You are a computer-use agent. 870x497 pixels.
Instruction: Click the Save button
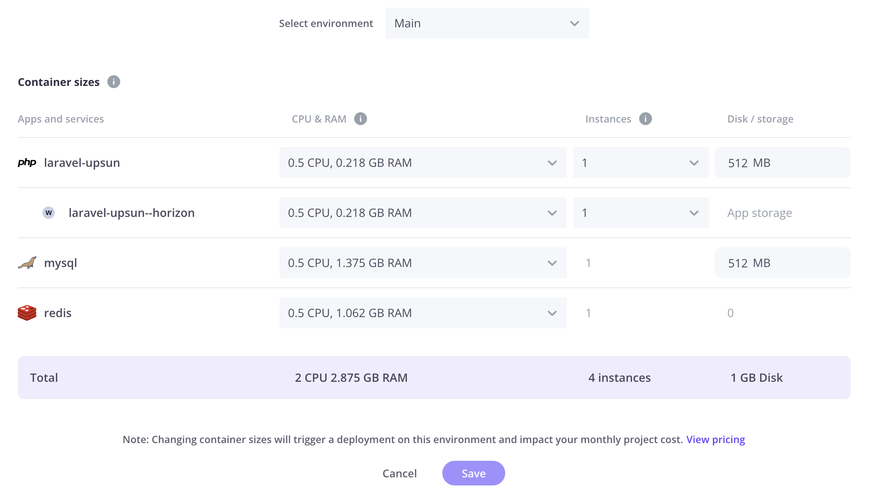[473, 473]
